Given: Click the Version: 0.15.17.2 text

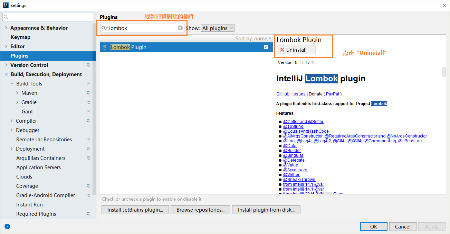Looking at the screenshot, I should point(296,63).
